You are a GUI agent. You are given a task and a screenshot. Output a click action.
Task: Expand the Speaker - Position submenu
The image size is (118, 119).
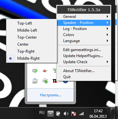[x=84, y=23]
